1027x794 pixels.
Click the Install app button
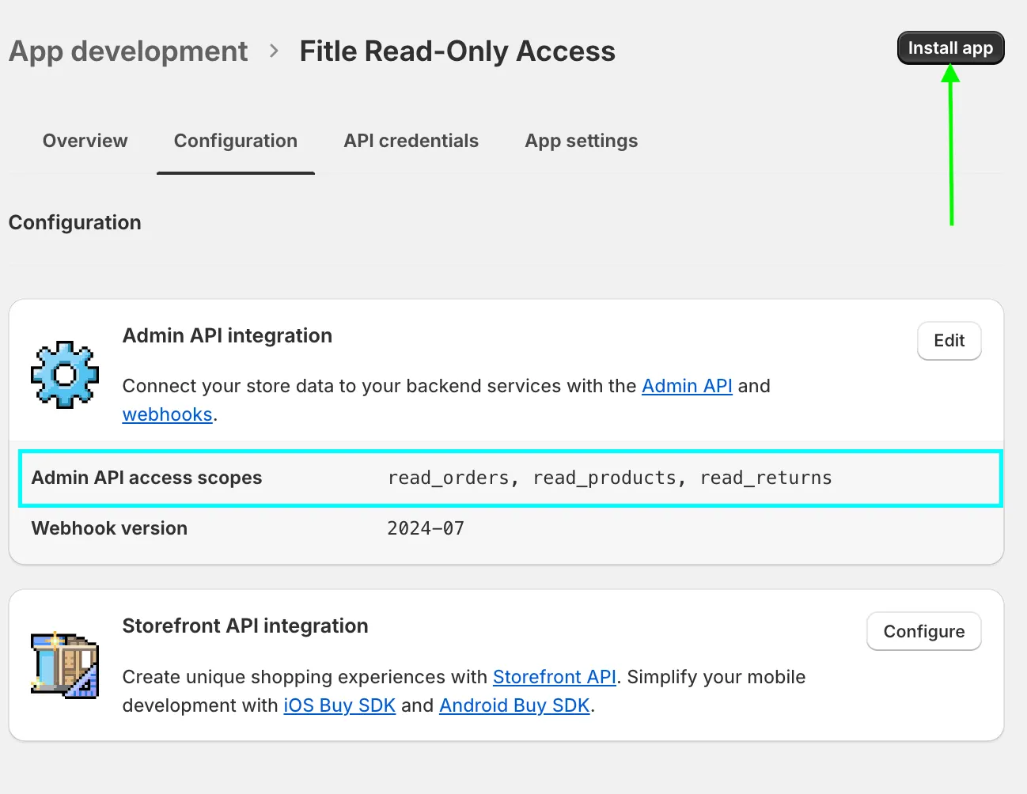click(x=950, y=48)
